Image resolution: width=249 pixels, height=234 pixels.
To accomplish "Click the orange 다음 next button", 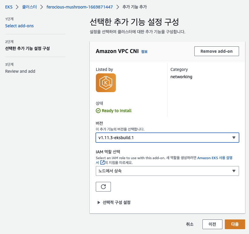I will pyautogui.click(x=235, y=224).
